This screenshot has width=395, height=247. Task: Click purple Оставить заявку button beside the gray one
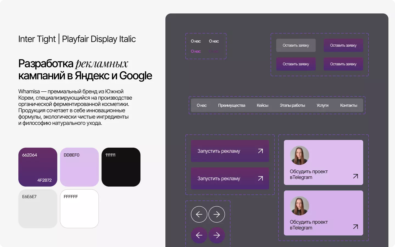point(343,45)
